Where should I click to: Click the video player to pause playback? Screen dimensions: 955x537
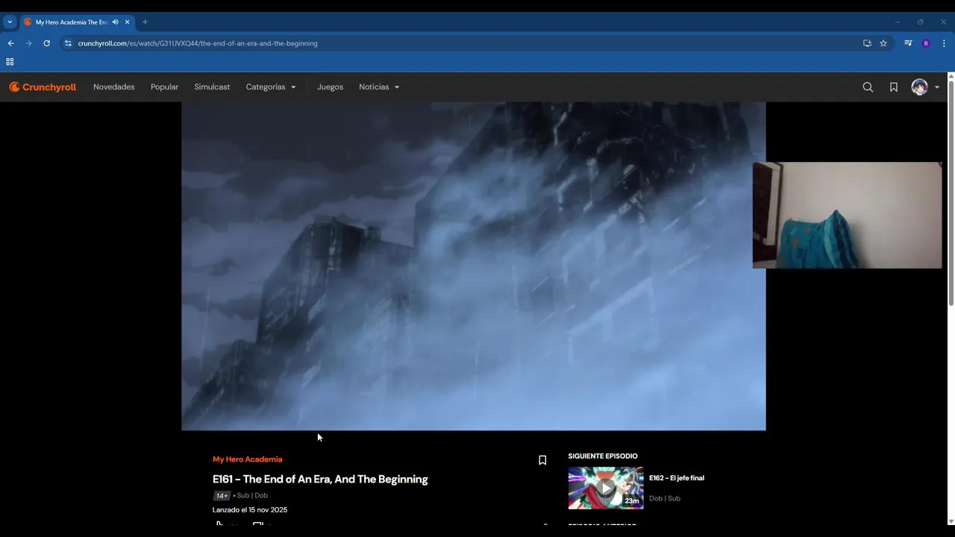coord(473,266)
